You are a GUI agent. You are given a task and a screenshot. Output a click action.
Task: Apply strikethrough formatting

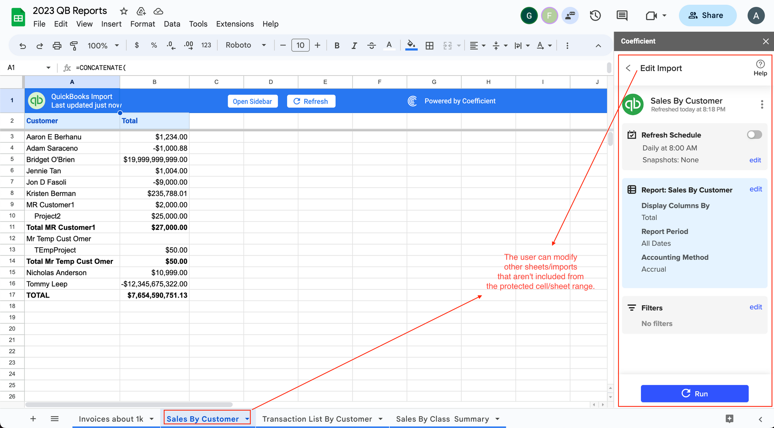tap(372, 45)
